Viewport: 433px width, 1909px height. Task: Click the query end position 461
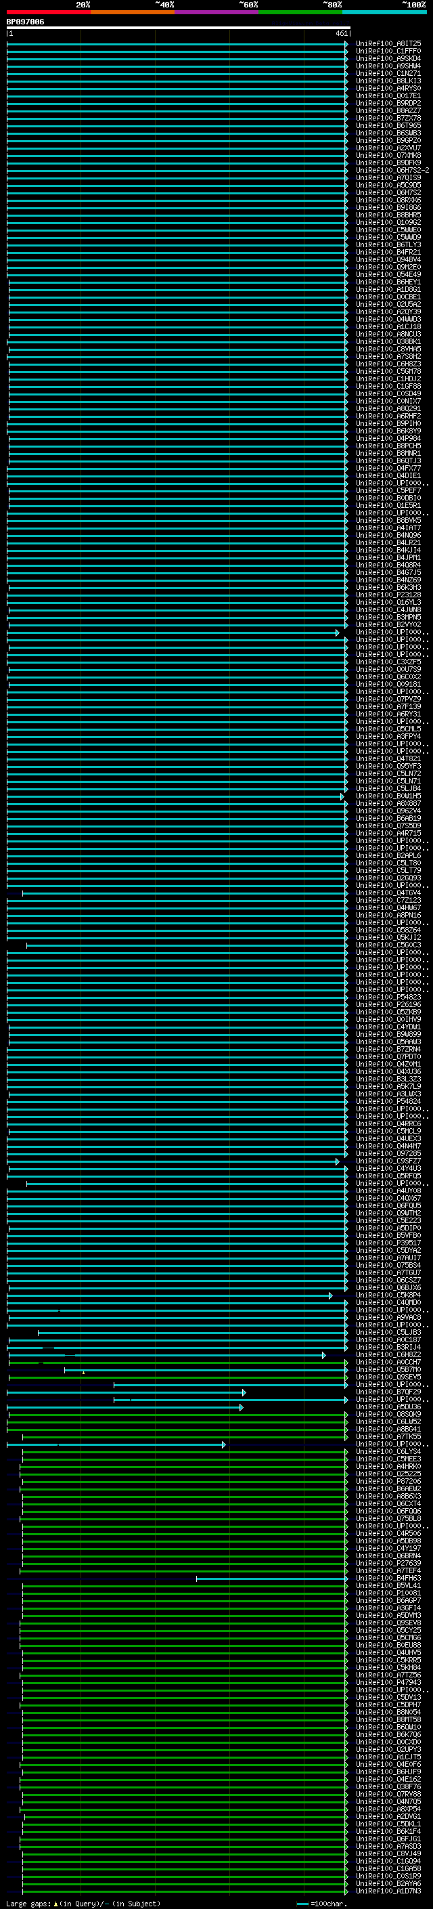point(341,34)
